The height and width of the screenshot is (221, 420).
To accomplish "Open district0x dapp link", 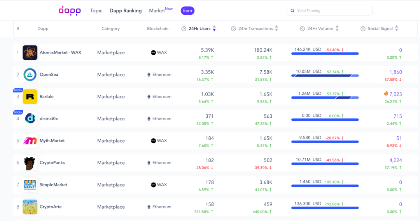I will (x=49, y=118).
